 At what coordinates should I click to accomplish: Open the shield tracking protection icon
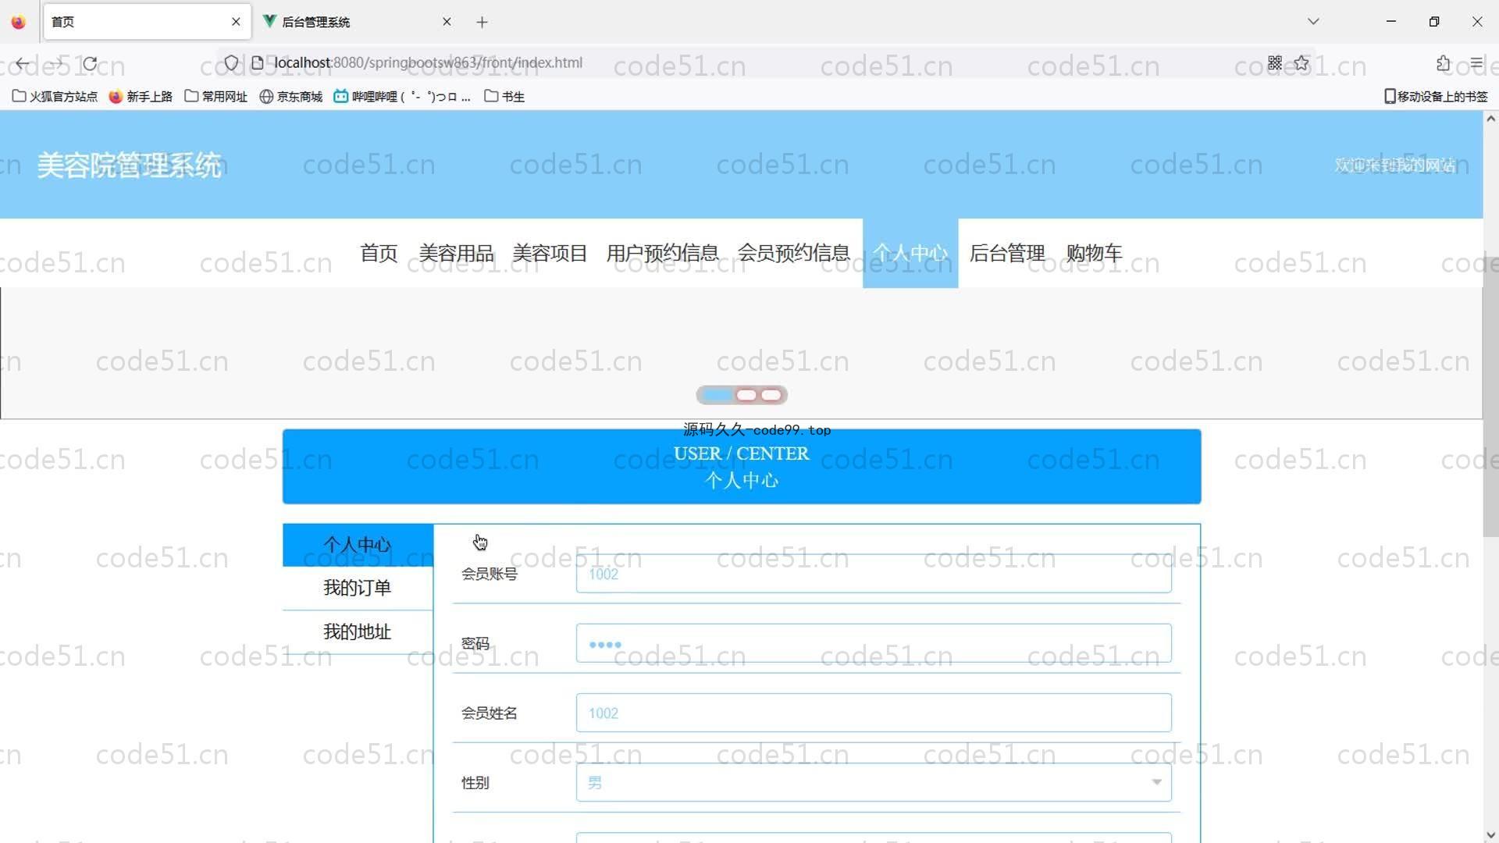(x=231, y=62)
